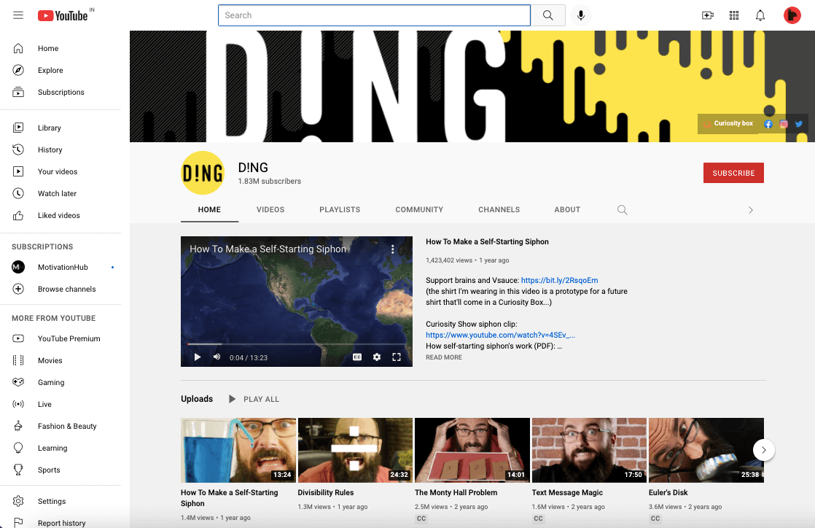Seek on the video progress bar
The height and width of the screenshot is (528, 815).
point(296,343)
